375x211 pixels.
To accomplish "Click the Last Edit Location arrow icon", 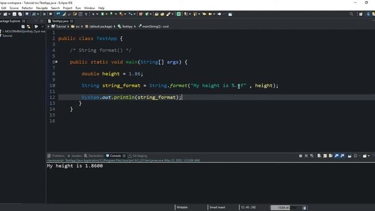I will click(204, 14).
